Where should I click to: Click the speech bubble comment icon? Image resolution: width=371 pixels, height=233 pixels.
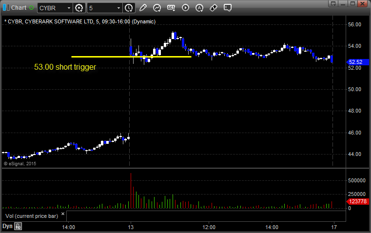click(x=228, y=8)
